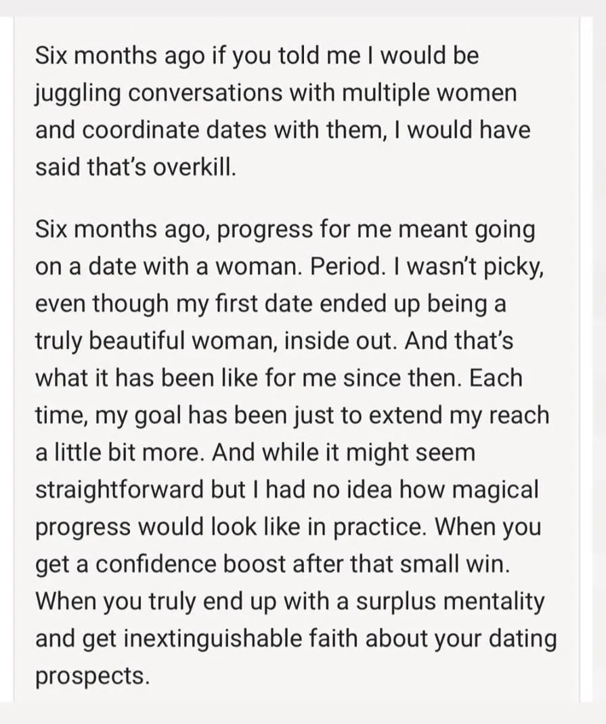606x724 pixels.
Task: Click the word "overkill."
Action: tap(194, 167)
